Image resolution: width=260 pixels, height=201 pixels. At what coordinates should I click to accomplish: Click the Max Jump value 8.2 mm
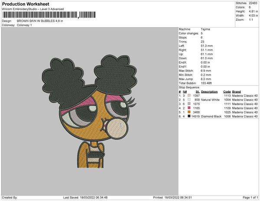point(206,79)
